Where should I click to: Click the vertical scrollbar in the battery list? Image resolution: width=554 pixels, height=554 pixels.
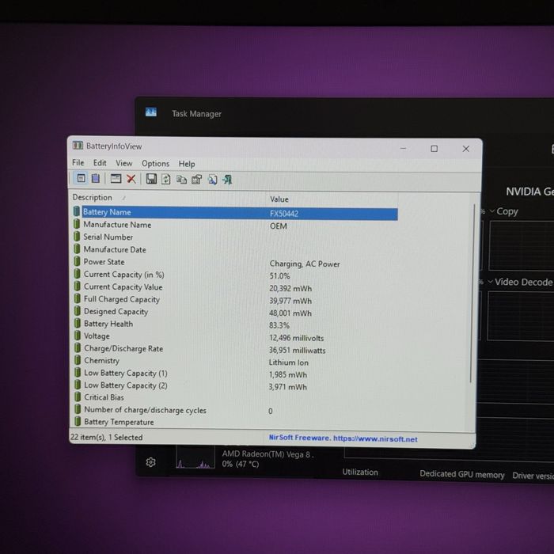point(472,294)
